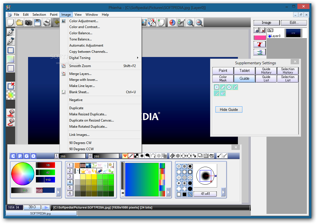Select palette page 4
The image size is (317, 224).
(70, 182)
